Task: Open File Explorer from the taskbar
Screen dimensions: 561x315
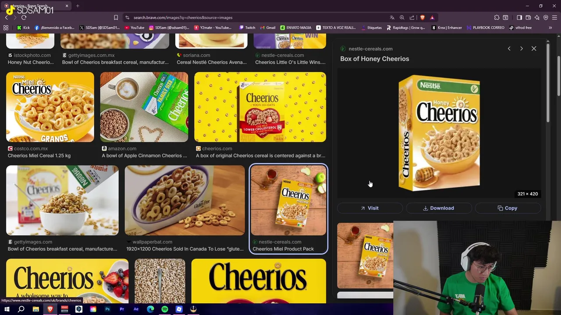Action: click(x=36, y=309)
